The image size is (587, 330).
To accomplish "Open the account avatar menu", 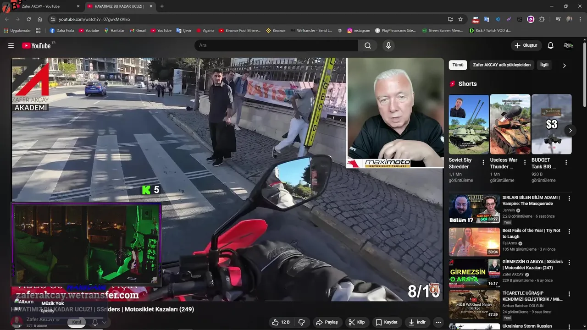I will pyautogui.click(x=568, y=45).
